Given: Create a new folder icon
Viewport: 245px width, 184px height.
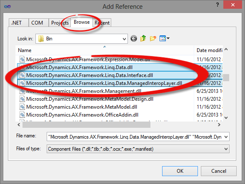Looking at the screenshot, I should [153, 38].
